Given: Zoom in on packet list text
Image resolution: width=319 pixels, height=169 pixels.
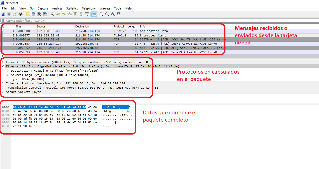Looking at the screenshot, I should point(101,14).
